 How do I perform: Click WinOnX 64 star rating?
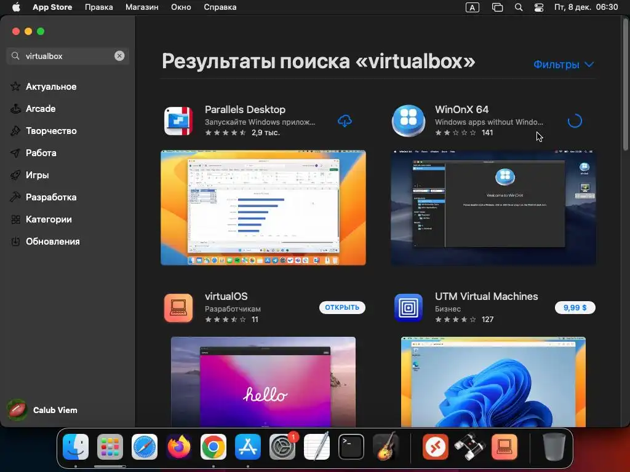[456, 133]
